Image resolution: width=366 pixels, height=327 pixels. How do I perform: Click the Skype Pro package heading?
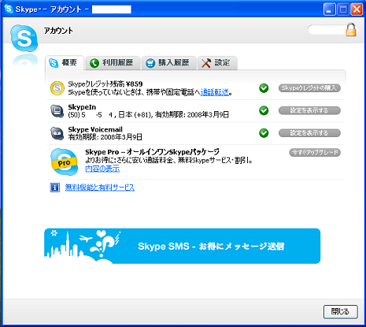[152, 152]
